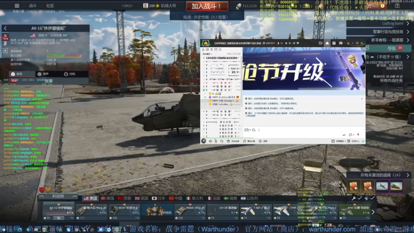The height and width of the screenshot is (233, 414).
Task: Open the tank item in inventory strip
Action: pyautogui.click(x=396, y=186)
